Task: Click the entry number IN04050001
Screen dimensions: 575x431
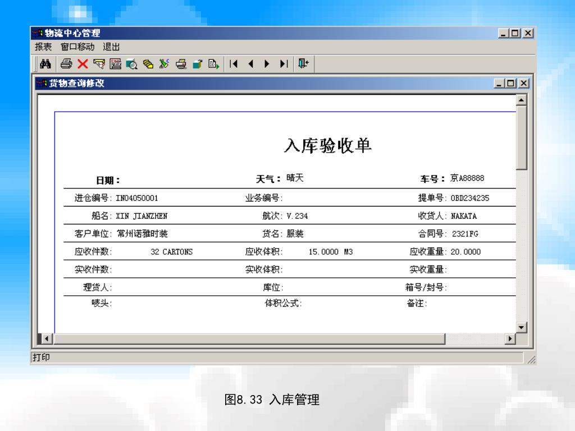Action: tap(137, 198)
